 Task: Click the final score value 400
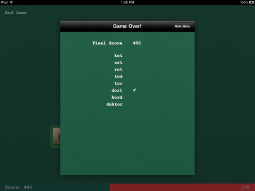pyautogui.click(x=137, y=43)
